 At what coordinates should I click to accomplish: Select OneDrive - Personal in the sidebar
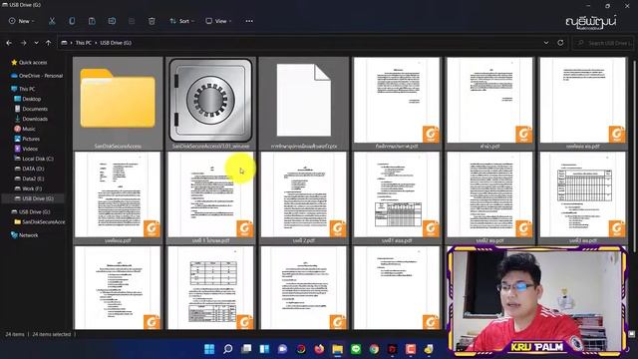(x=37, y=76)
